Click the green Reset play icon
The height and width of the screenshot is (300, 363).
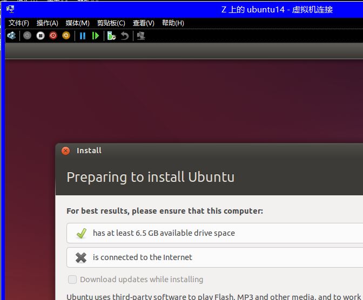point(96,36)
